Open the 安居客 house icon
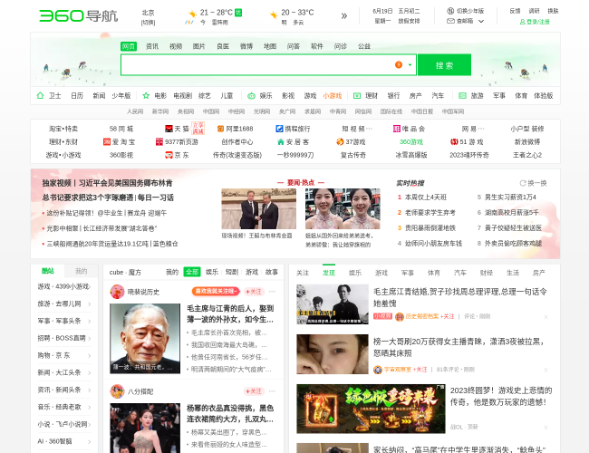Viewport: 589px width, 453px height. coord(281,141)
